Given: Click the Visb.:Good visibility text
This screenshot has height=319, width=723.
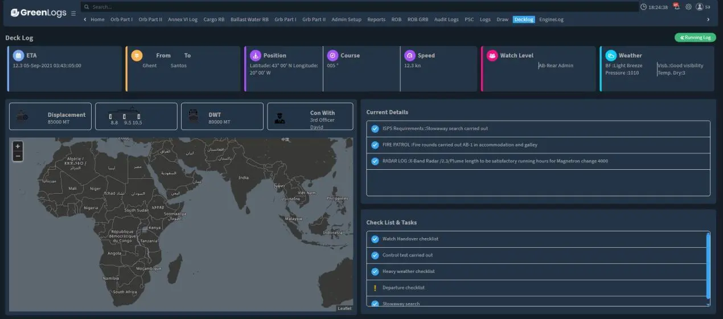Looking at the screenshot, I should point(680,66).
